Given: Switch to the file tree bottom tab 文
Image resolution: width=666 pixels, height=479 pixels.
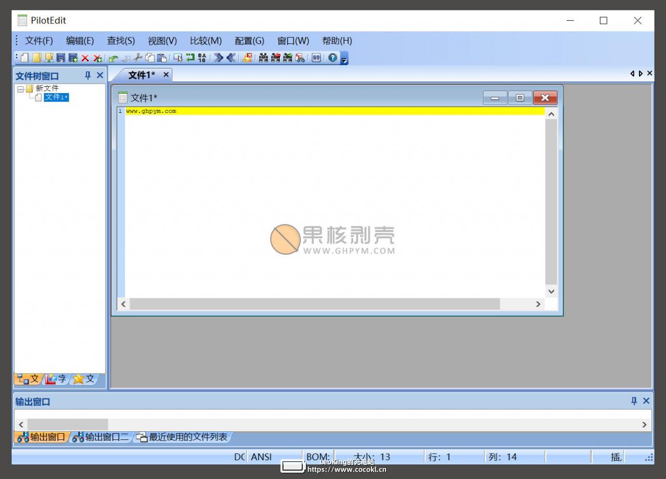Looking at the screenshot, I should pos(28,379).
